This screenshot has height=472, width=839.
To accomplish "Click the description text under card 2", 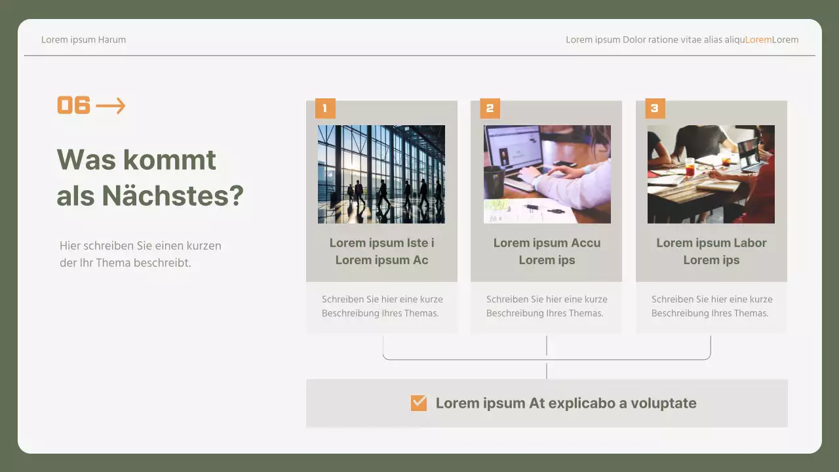I will click(x=547, y=306).
